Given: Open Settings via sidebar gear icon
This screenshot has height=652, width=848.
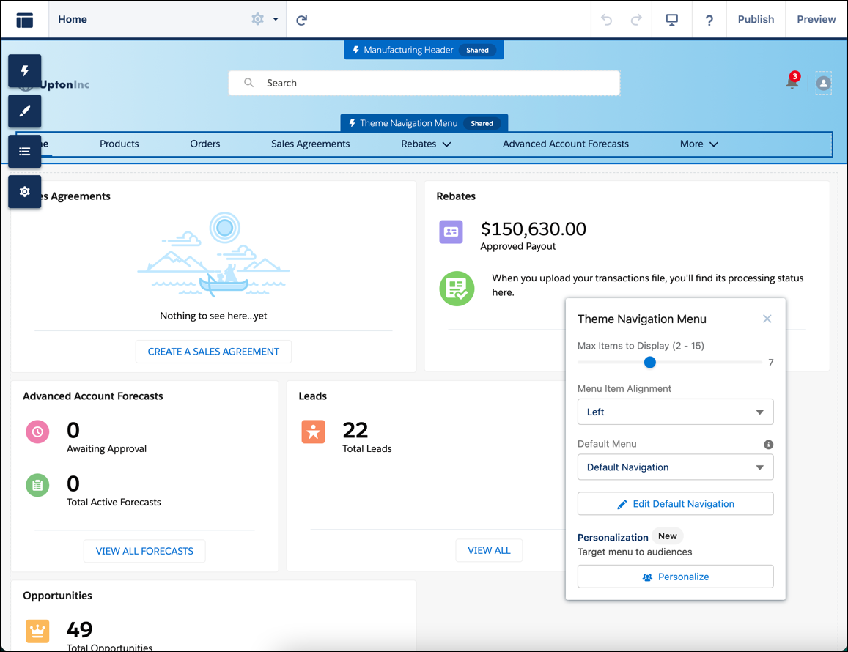Looking at the screenshot, I should coord(24,191).
